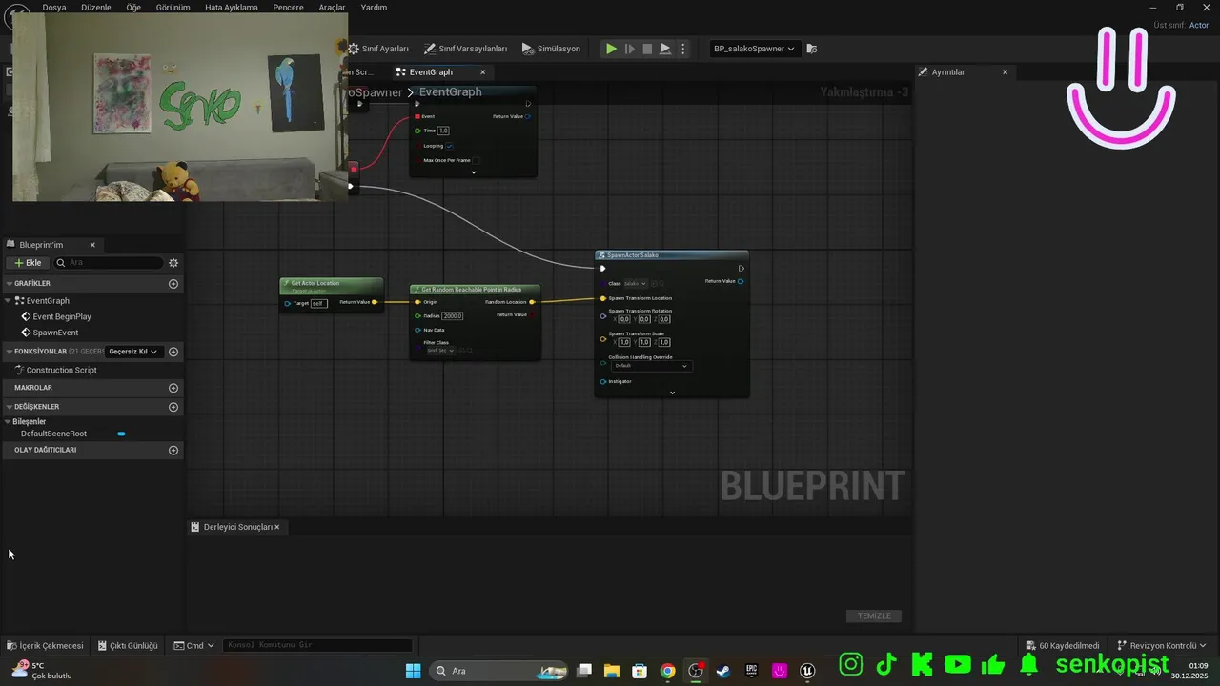The width and height of the screenshot is (1220, 686).
Task: Open the Araçlar menu
Action: (332, 7)
